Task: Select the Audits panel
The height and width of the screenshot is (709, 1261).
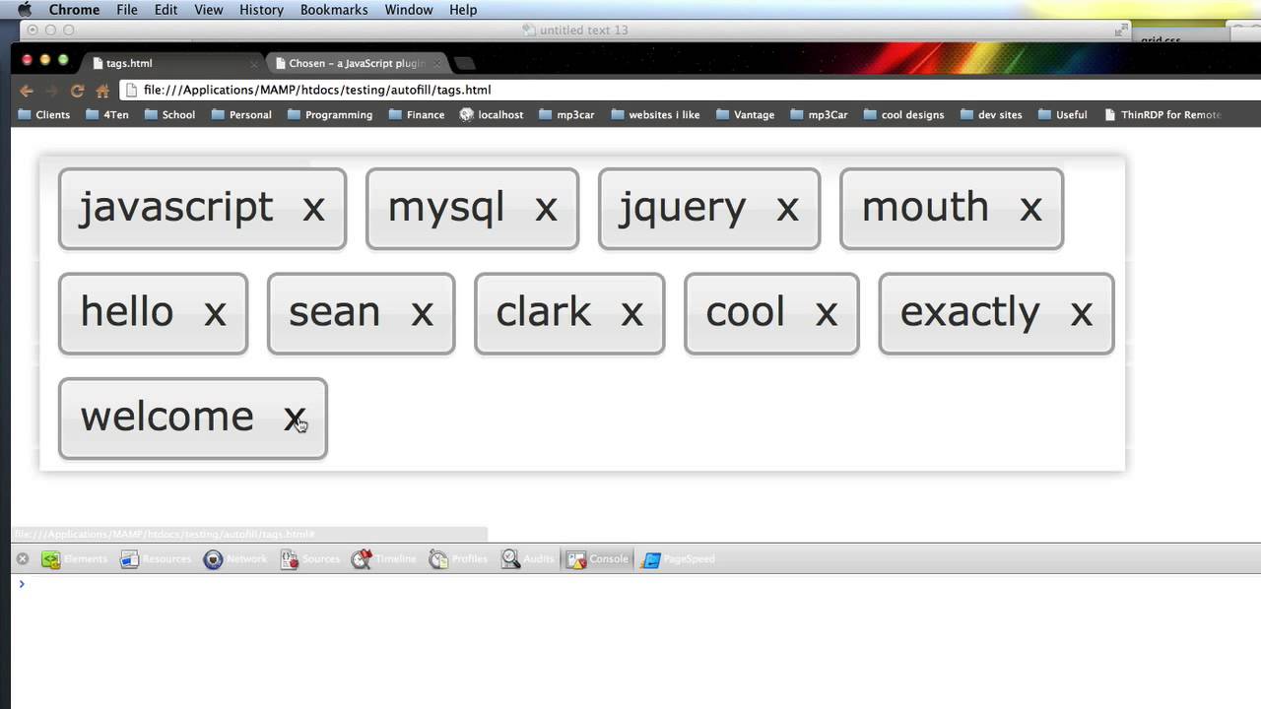Action: 528,559
